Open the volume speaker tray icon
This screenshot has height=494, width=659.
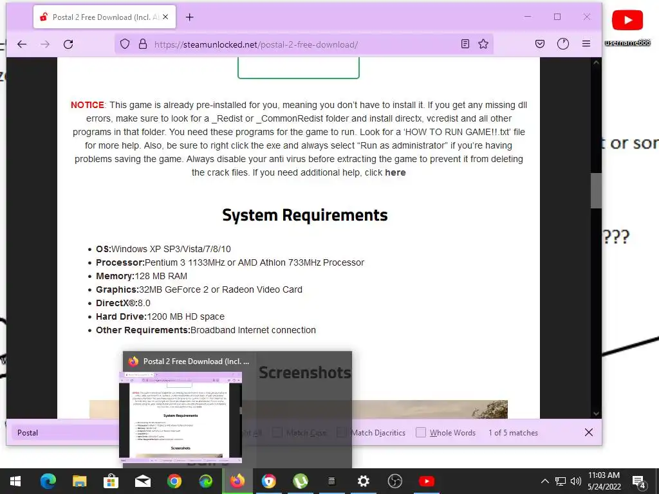point(575,481)
